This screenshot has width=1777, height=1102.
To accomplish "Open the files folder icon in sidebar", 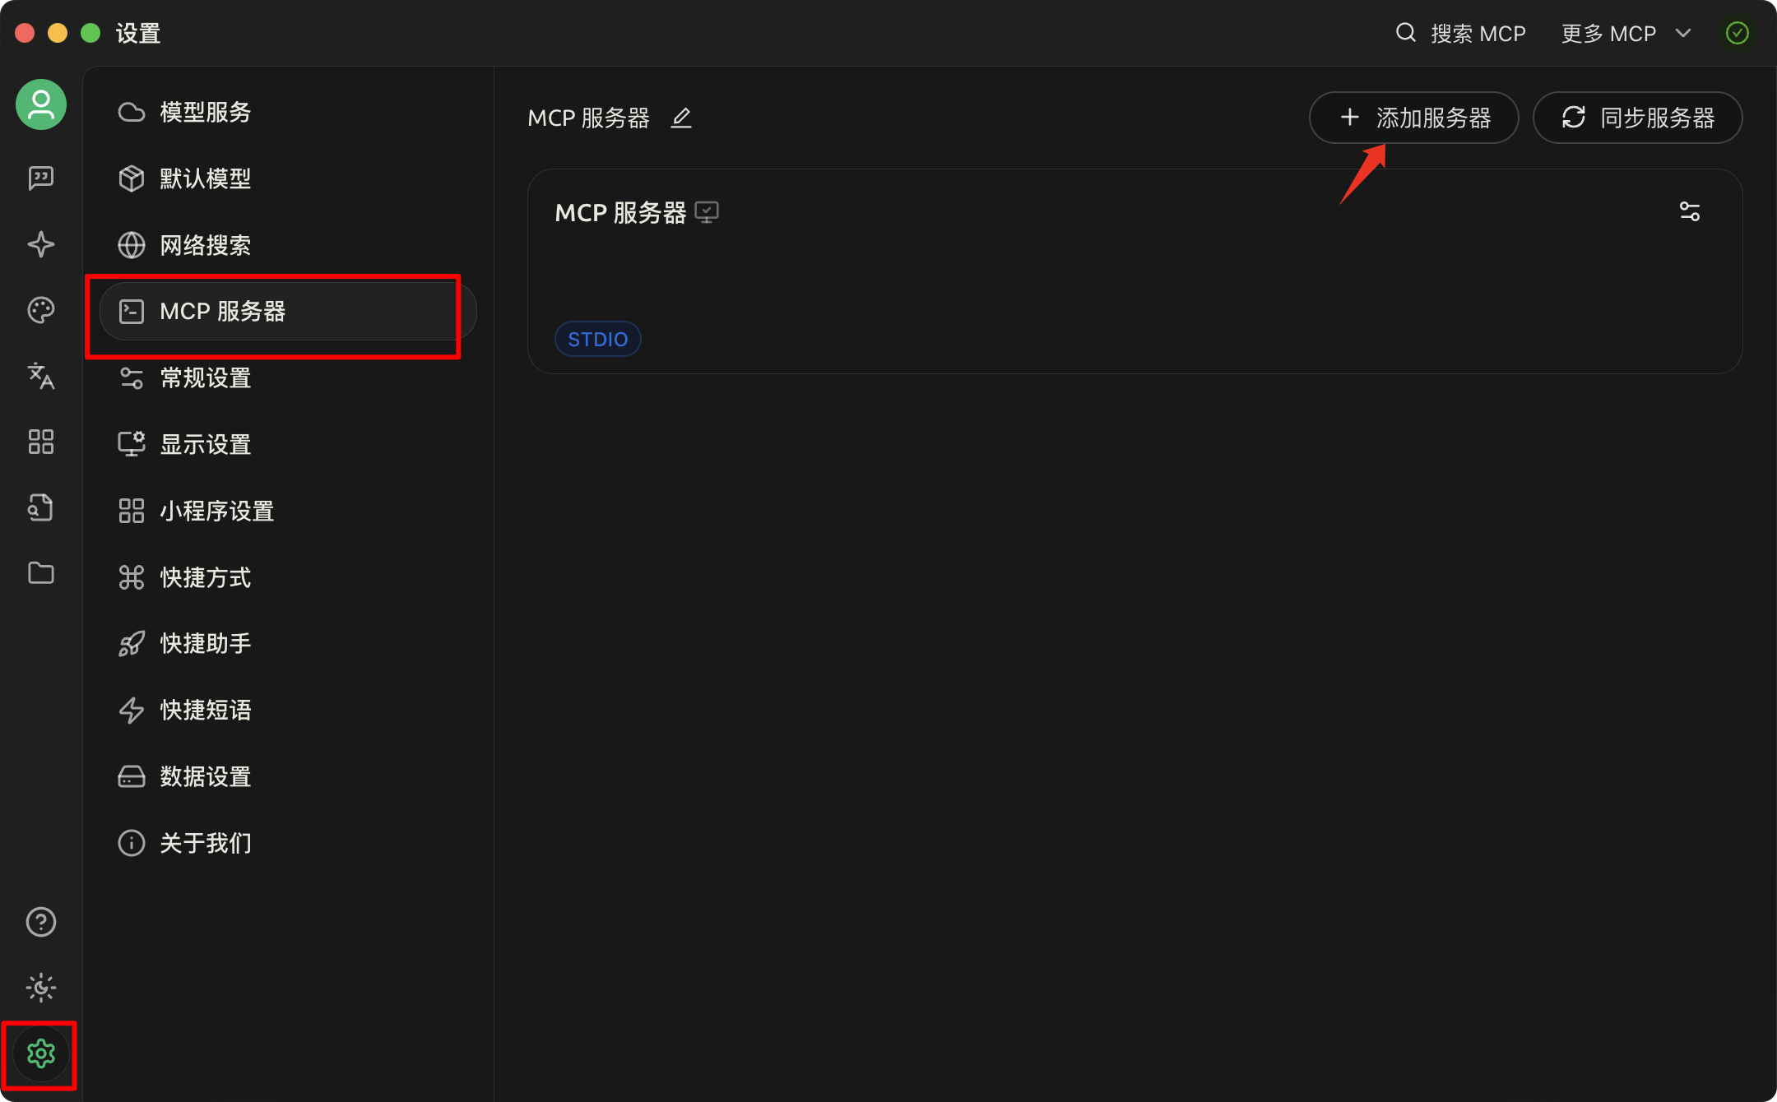I will pyautogui.click(x=40, y=573).
